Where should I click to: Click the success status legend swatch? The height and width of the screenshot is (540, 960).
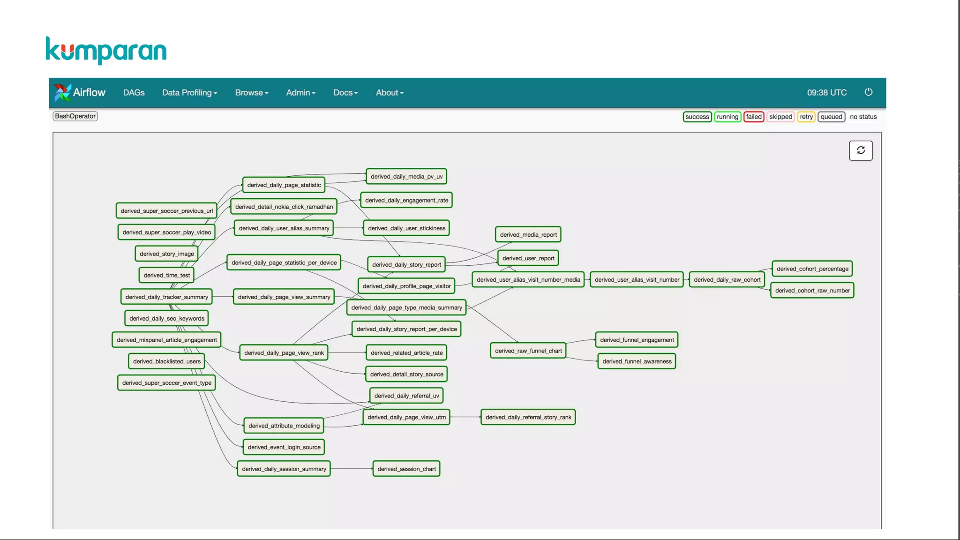(697, 117)
